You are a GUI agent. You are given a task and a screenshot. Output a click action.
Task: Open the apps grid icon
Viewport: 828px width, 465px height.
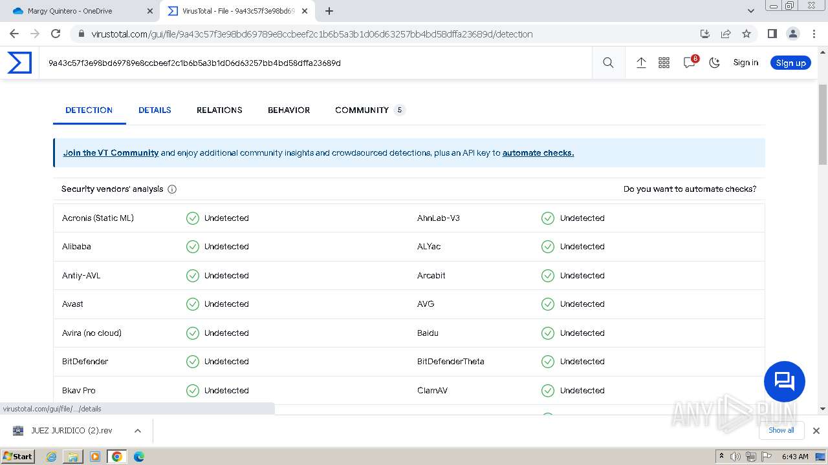pyautogui.click(x=664, y=63)
